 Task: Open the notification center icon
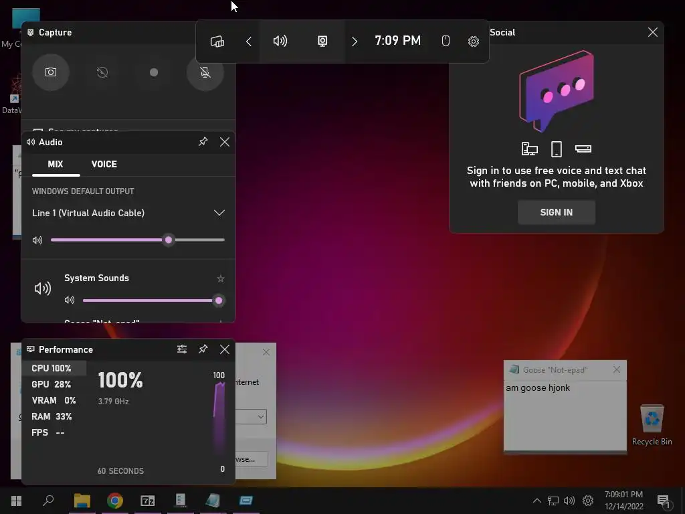[664, 501]
